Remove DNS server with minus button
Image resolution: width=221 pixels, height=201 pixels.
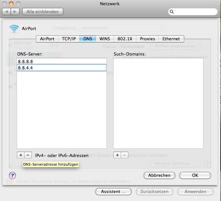tap(28, 155)
